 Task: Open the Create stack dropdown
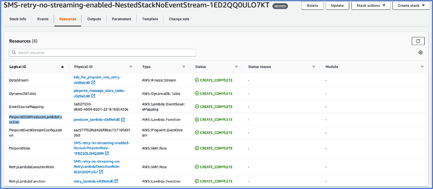(x=412, y=6)
